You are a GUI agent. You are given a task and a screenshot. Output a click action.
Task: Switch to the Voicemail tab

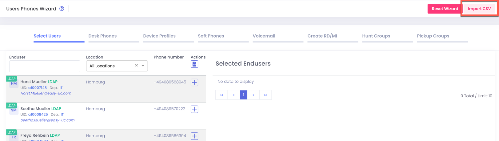point(264,36)
